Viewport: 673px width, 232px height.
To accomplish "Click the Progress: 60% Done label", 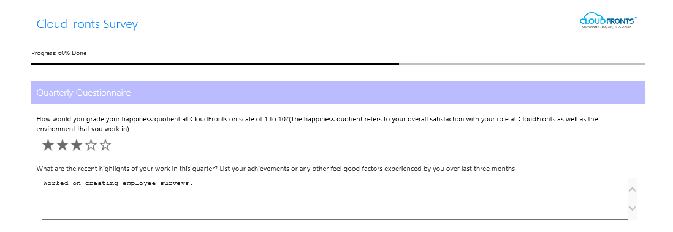I will coord(59,53).
